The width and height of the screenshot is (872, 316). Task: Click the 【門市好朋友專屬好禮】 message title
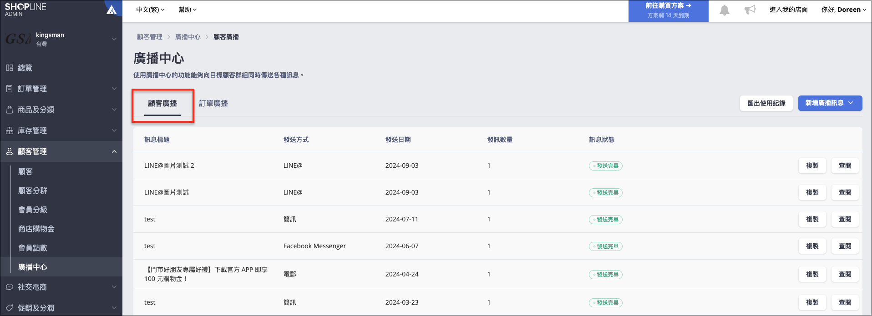(206, 274)
